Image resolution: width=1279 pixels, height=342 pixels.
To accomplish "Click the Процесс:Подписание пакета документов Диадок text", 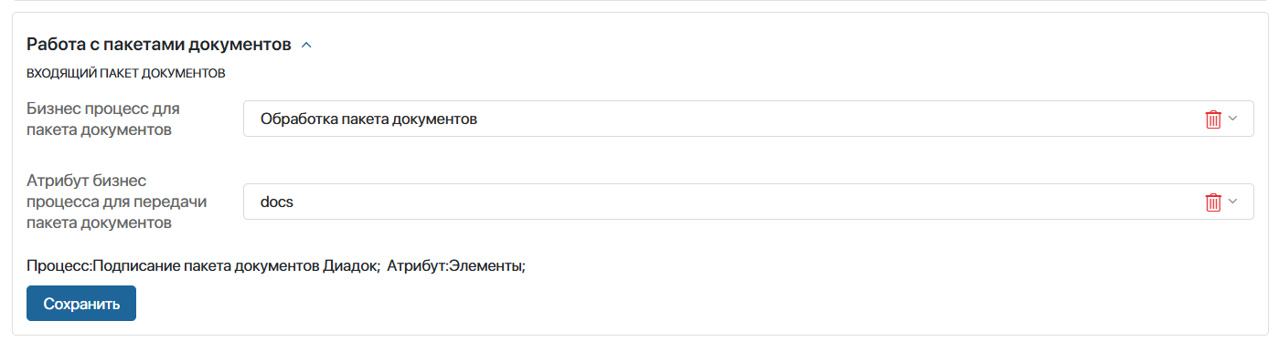I will pyautogui.click(x=203, y=267).
